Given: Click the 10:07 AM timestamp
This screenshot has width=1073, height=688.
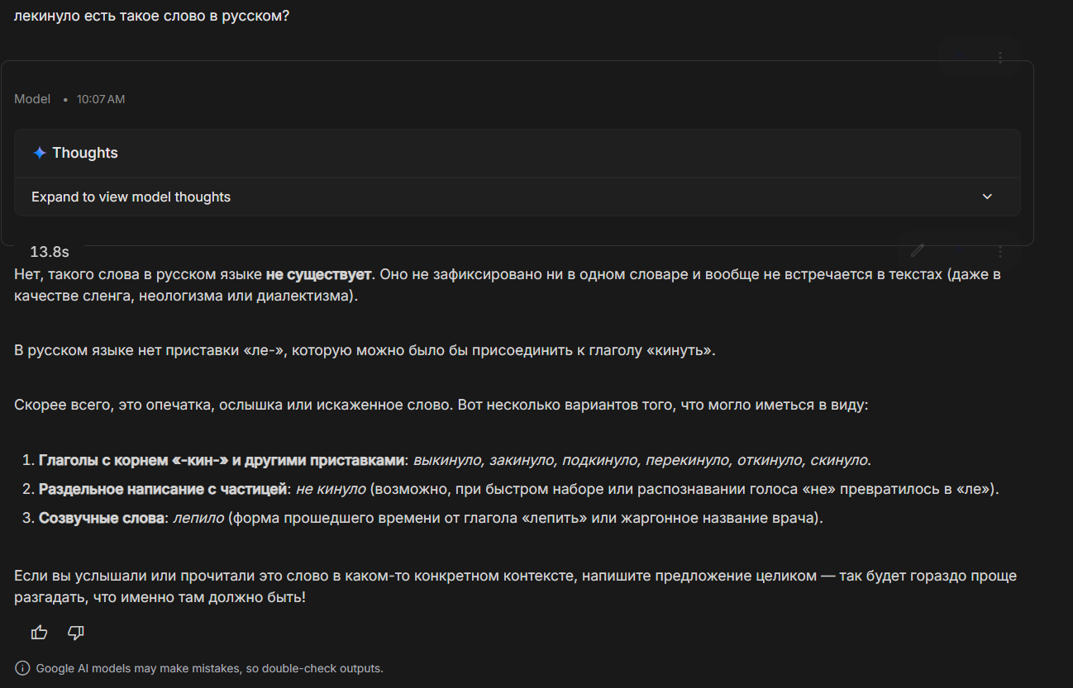Looking at the screenshot, I should click(101, 99).
